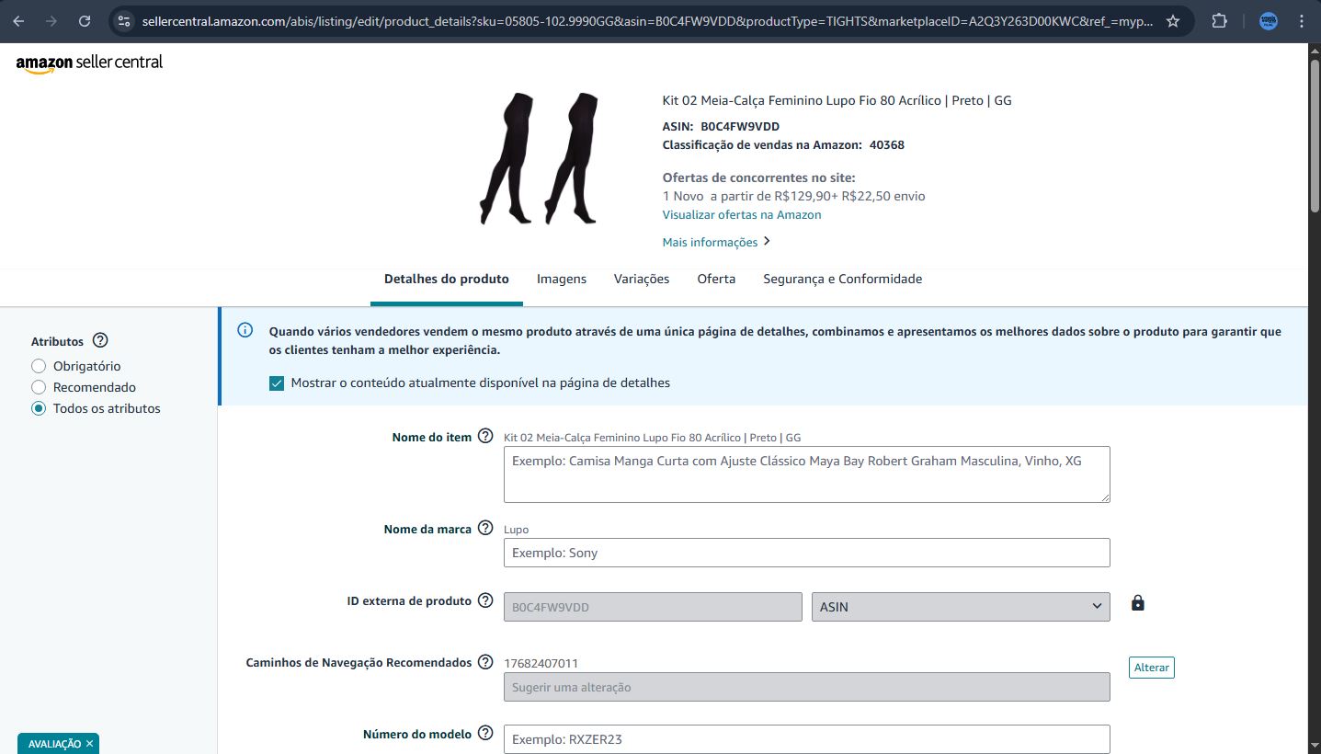Select the Obrigatório attributes radio button

click(39, 366)
